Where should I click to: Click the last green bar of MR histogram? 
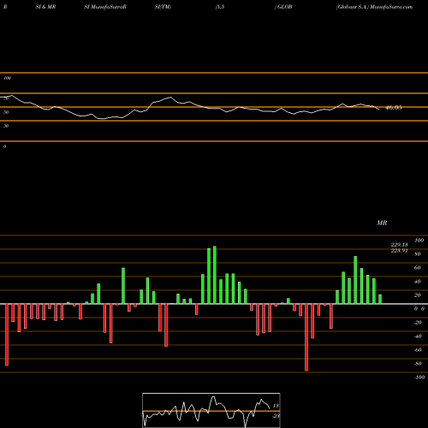click(x=380, y=300)
